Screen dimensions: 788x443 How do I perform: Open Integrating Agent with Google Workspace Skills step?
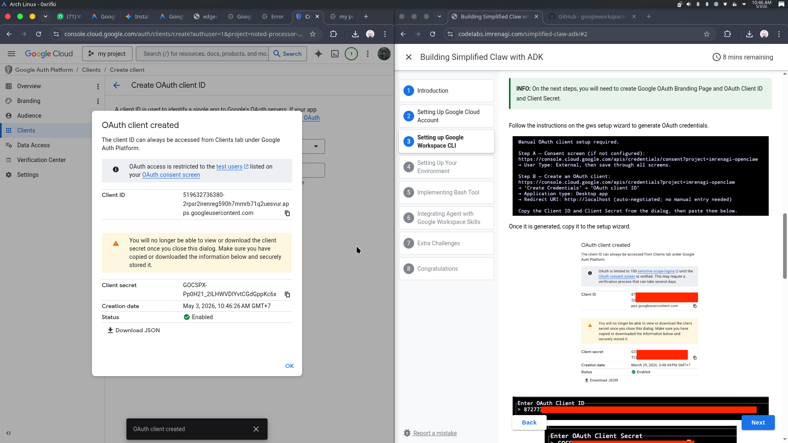click(x=447, y=218)
